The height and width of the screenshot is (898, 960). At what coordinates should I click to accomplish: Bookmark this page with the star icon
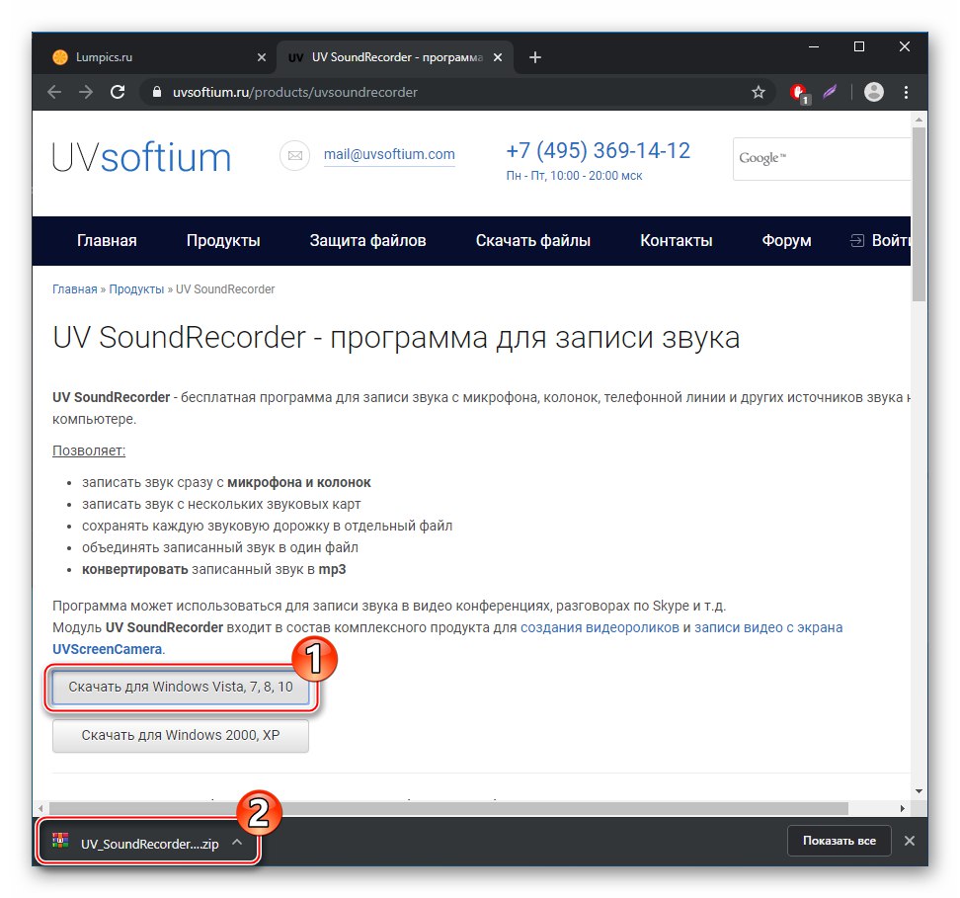pyautogui.click(x=759, y=93)
